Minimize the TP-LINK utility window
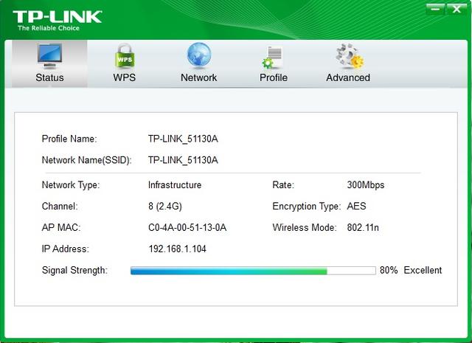The height and width of the screenshot is (343, 472). click(435, 9)
